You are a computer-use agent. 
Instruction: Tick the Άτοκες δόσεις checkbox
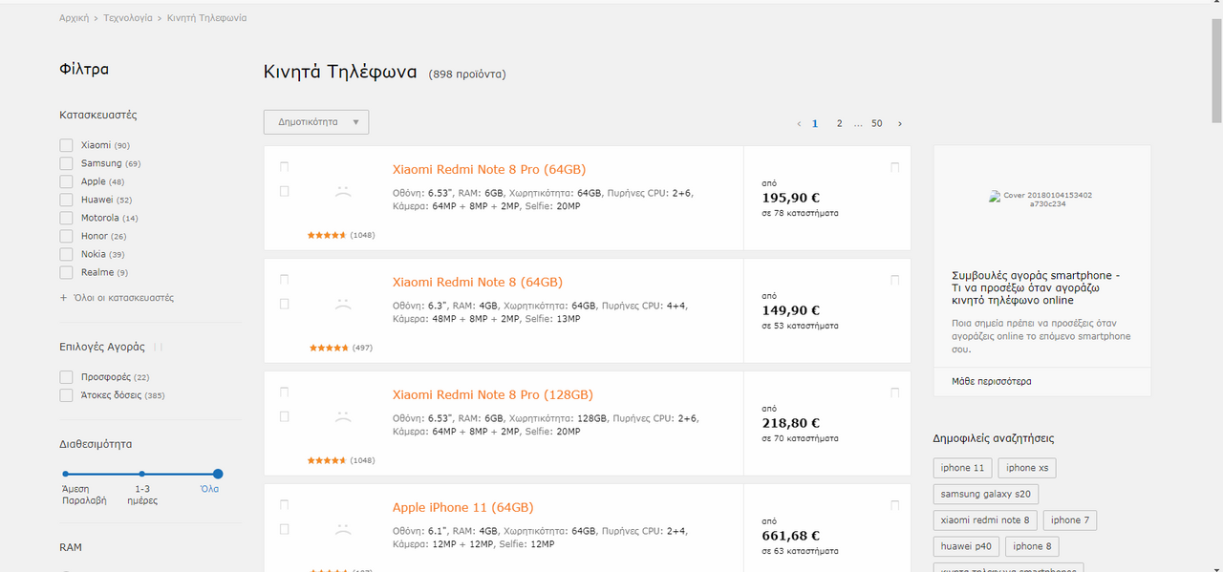[x=66, y=395]
